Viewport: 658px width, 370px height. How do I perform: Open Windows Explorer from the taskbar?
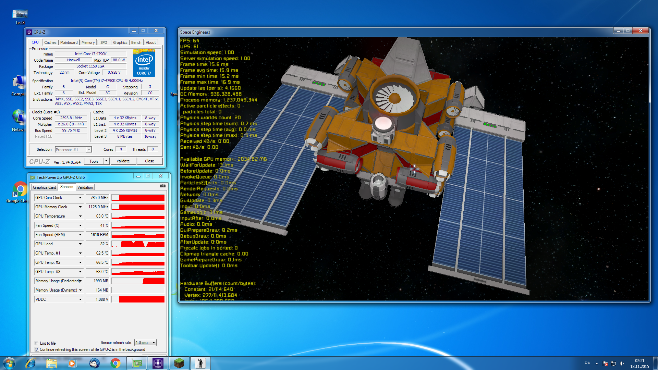[x=52, y=363]
